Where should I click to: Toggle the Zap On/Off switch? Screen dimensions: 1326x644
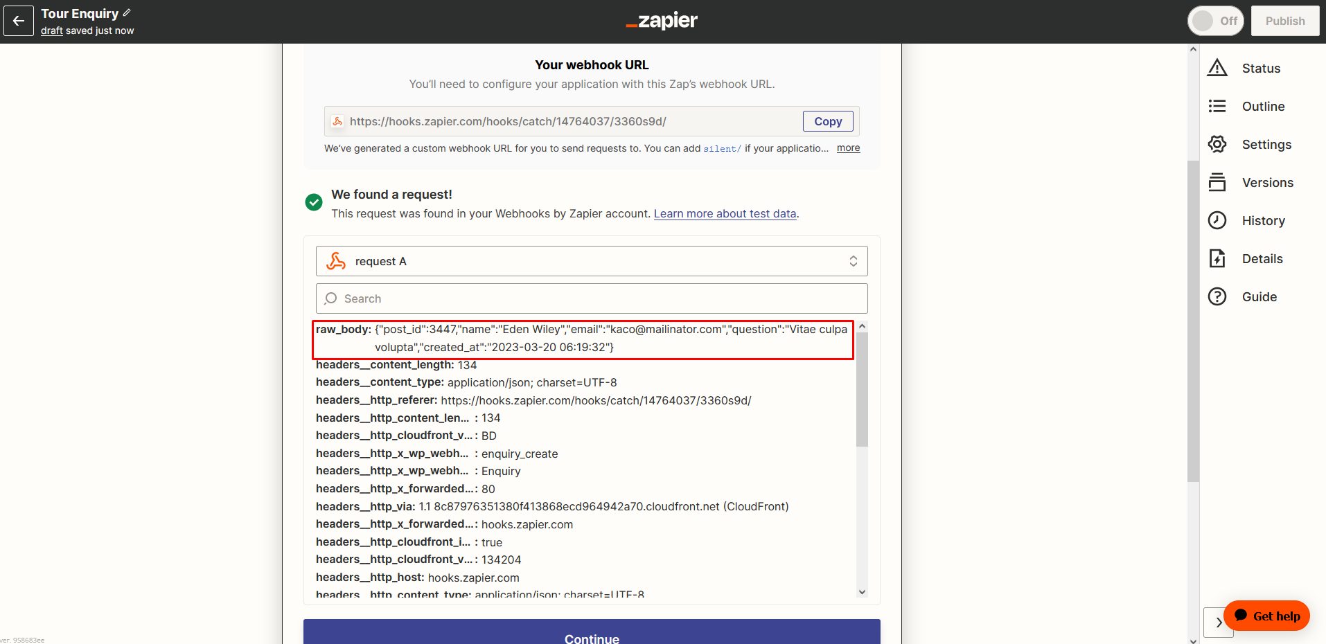[1216, 21]
